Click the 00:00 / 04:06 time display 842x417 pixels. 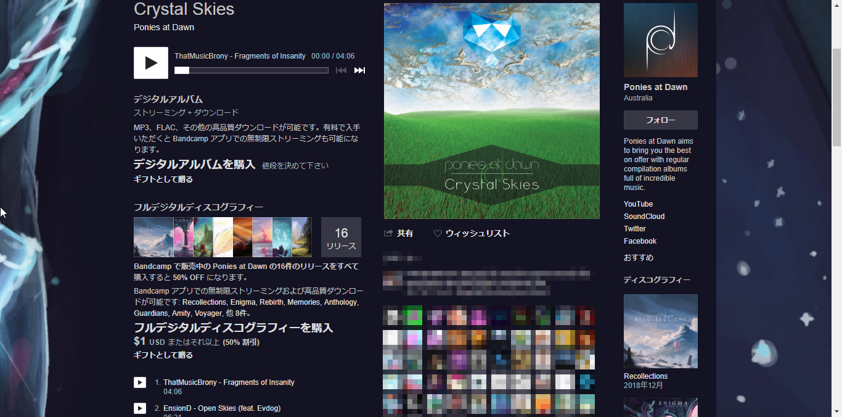333,56
